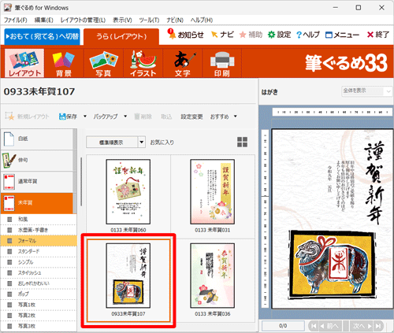Image resolution: width=394 pixels, height=333 pixels.
Task: Select the 写真1枚 subcategory
Action: 39,305
